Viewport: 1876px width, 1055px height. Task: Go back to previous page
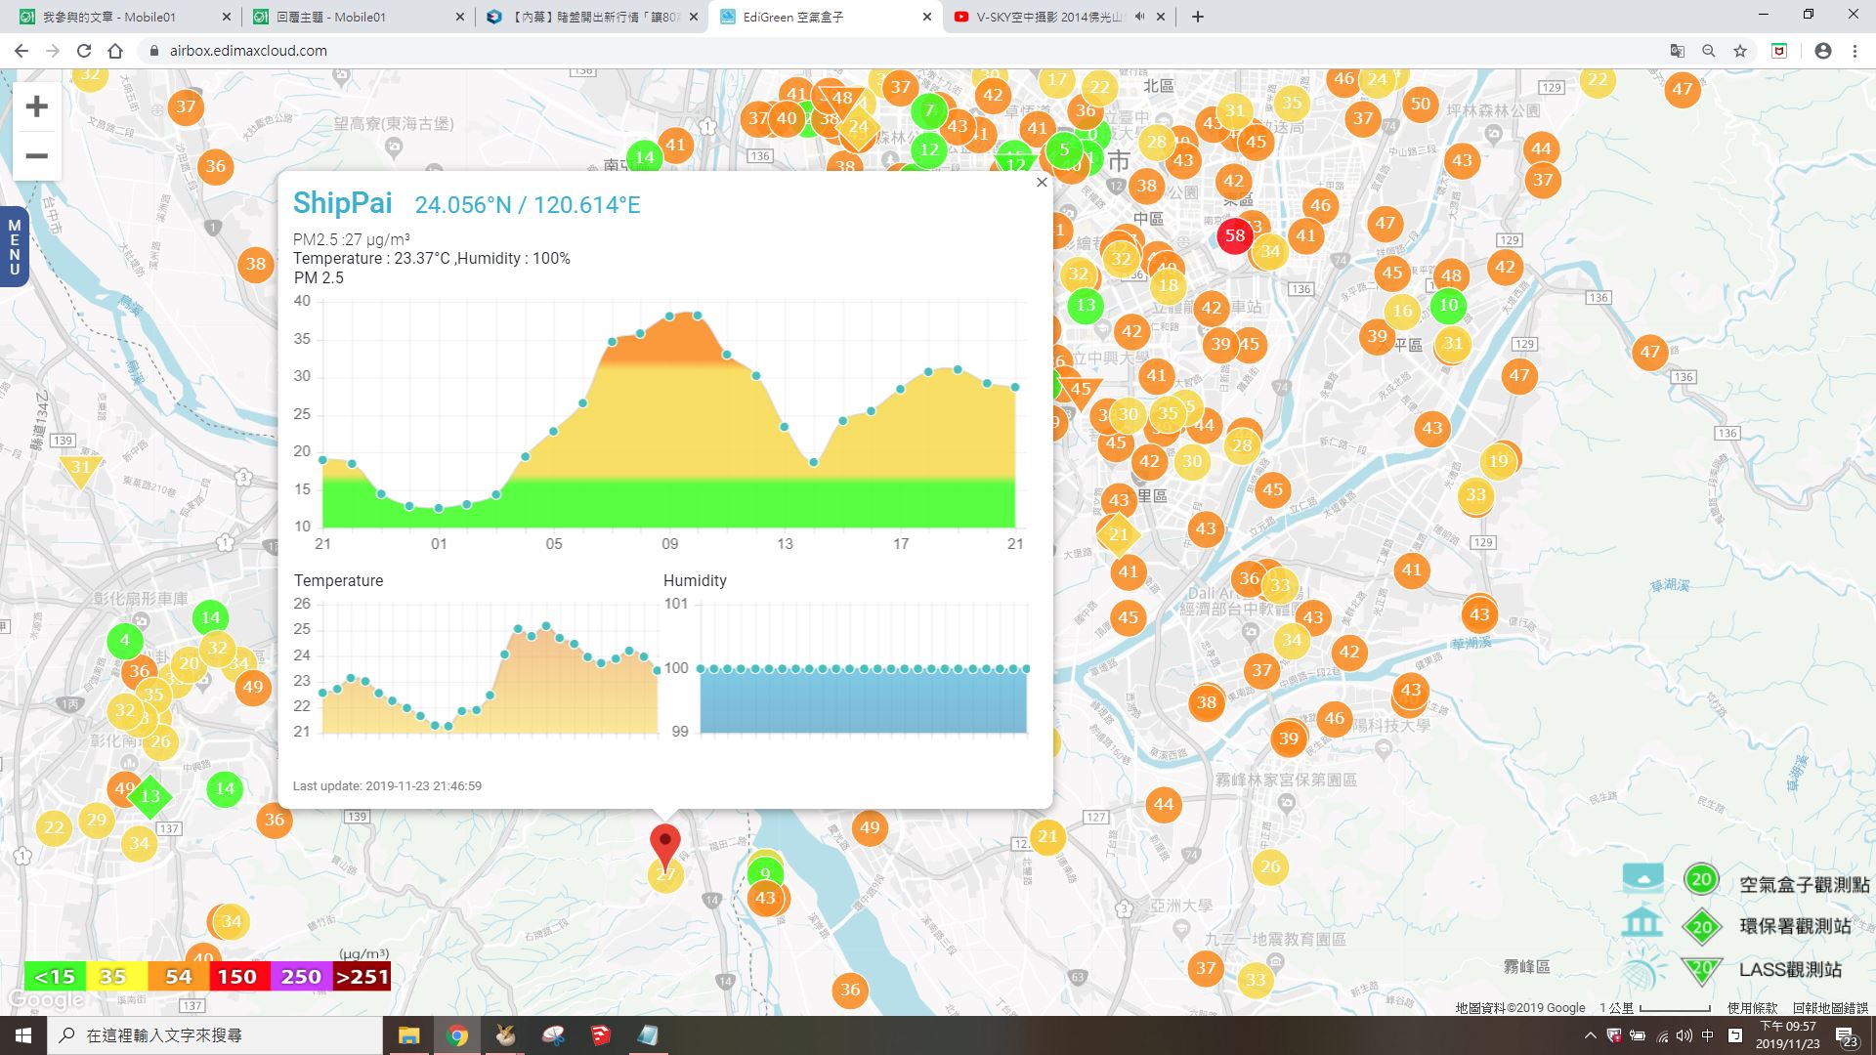pos(21,51)
